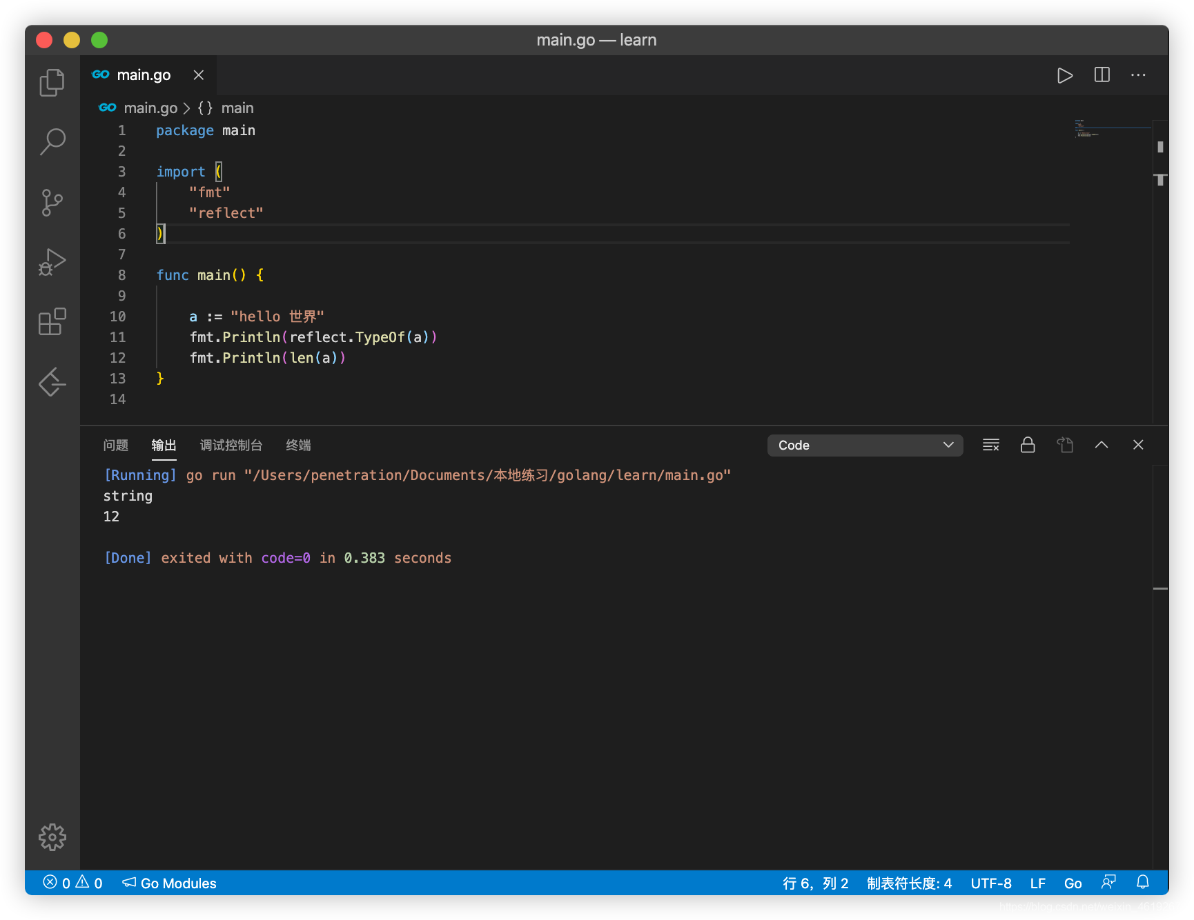Screen dimensions: 1194x920
Task: Open the 行 6, 列 2 go-to-line indicator
Action: (x=815, y=883)
